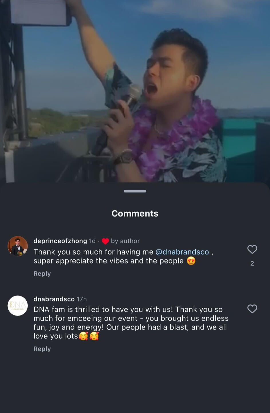Image resolution: width=270 pixels, height=413 pixels.
Task: Visit the deprinceofzhong username profile
Action: pos(60,241)
